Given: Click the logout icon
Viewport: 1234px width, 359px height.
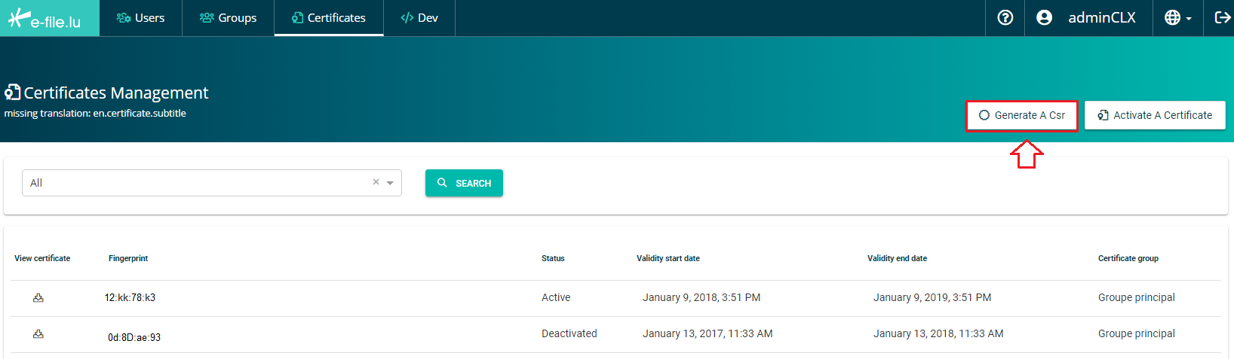Looking at the screenshot, I should [1222, 17].
